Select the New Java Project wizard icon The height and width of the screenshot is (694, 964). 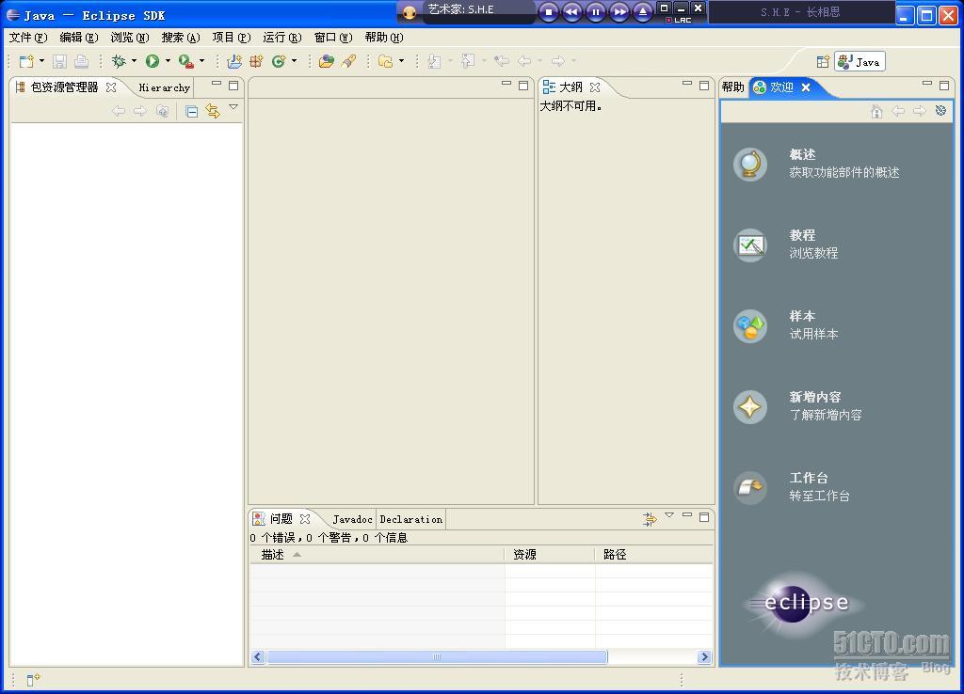point(234,61)
